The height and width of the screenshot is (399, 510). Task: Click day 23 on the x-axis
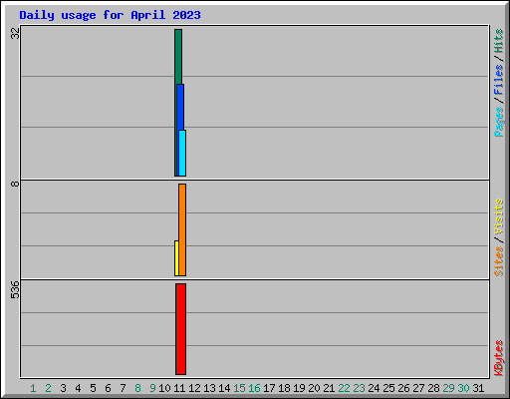(x=359, y=388)
